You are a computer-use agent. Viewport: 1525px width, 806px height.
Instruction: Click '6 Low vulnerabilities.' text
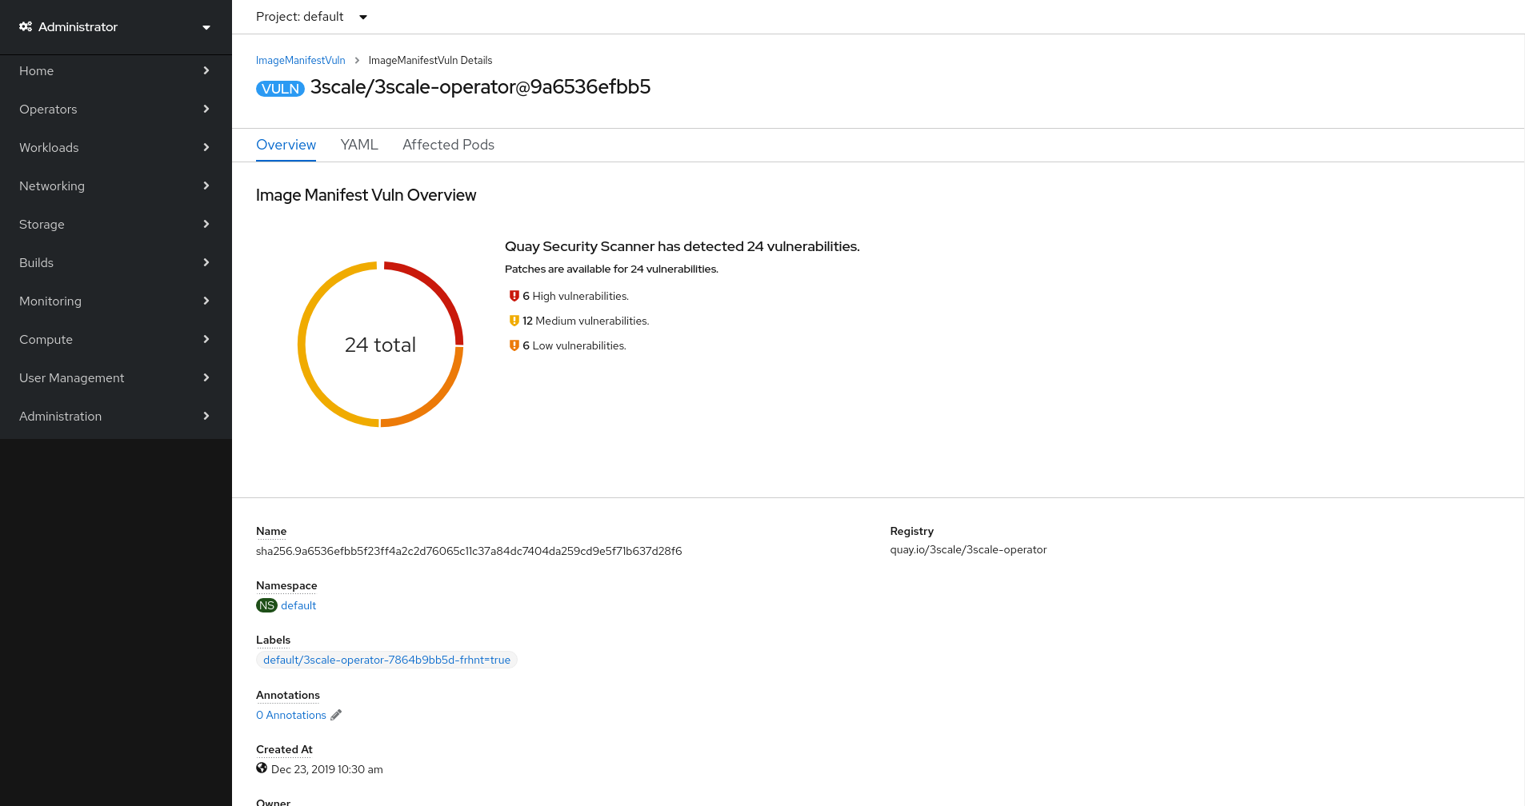click(574, 345)
